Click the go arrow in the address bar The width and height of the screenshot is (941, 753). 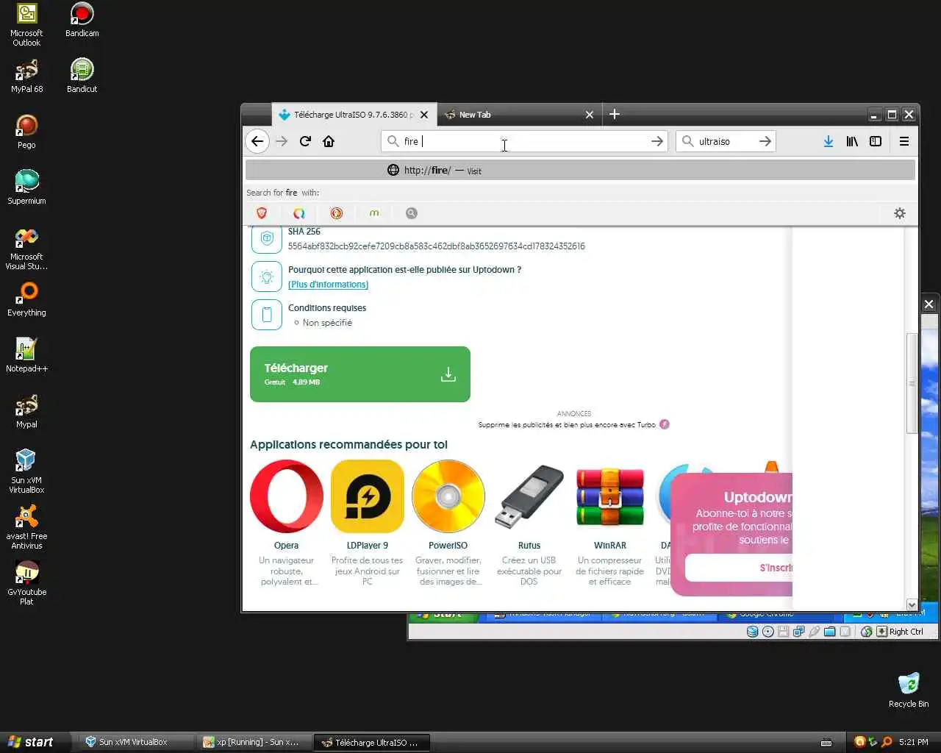(x=656, y=141)
